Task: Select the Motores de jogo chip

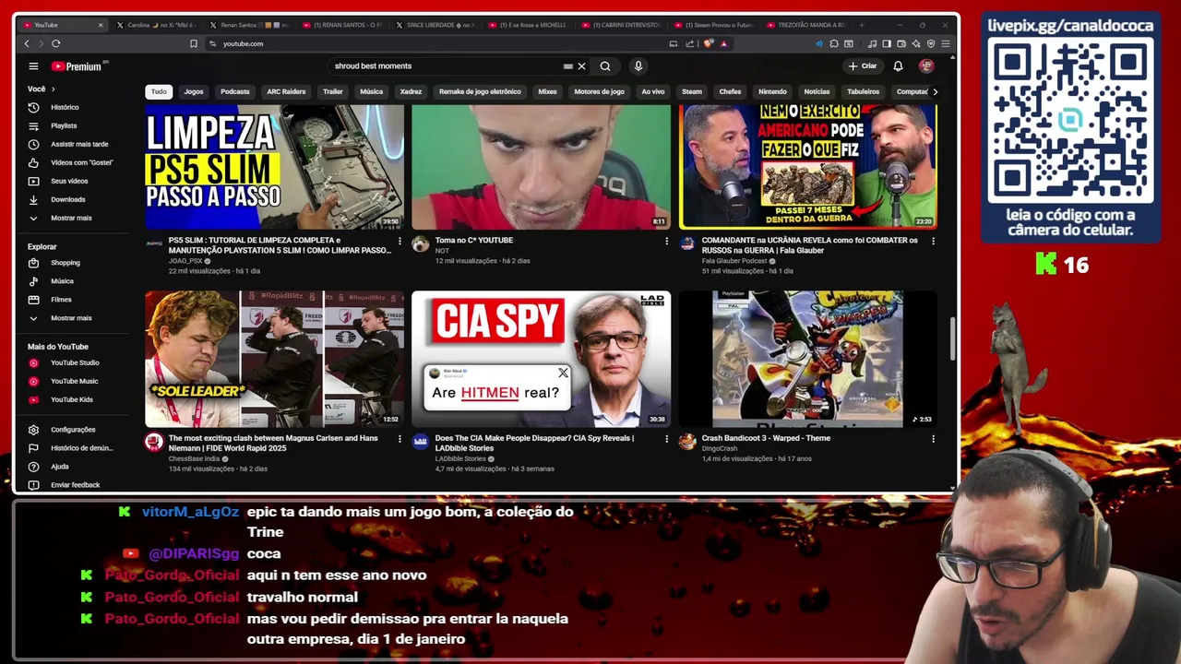Action: click(x=599, y=92)
